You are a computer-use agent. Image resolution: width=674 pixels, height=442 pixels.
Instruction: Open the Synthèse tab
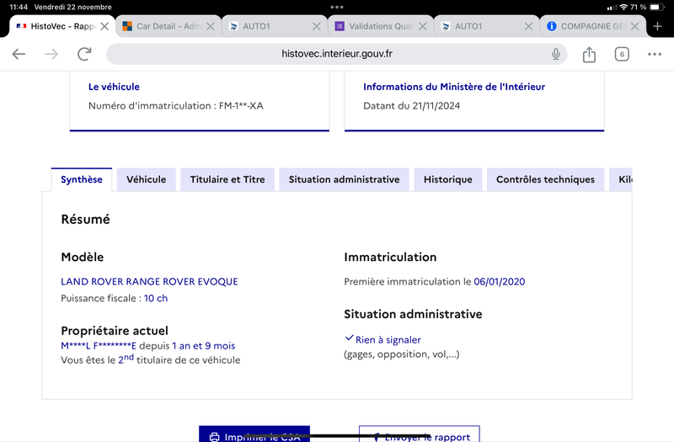(x=82, y=179)
